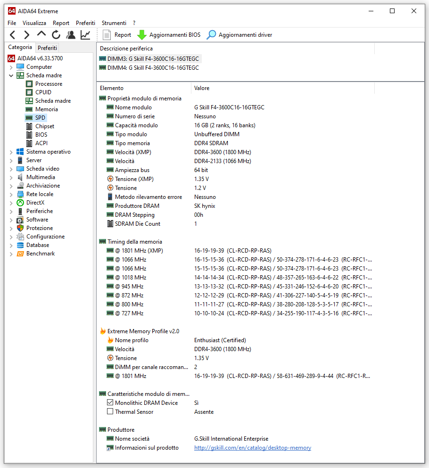Click the Extreme Memory Profile flame icon

(x=103, y=331)
